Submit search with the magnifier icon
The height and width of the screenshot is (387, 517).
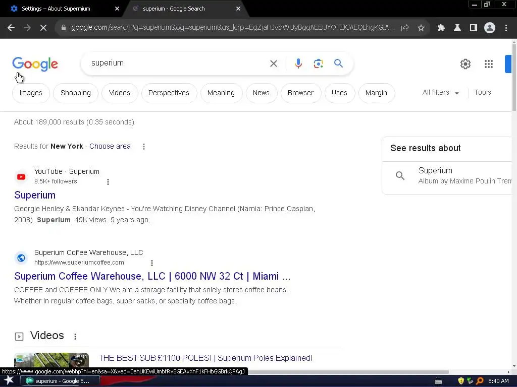pyautogui.click(x=338, y=63)
